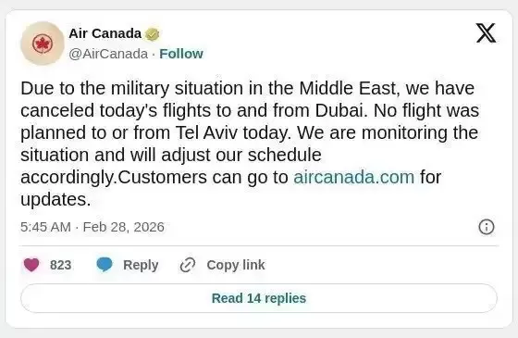Viewport: 518px width, 338px height.
Task: Click the blue reply bubble icon
Action: (105, 265)
